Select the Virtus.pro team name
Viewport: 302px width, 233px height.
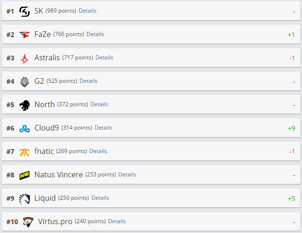[55, 221]
